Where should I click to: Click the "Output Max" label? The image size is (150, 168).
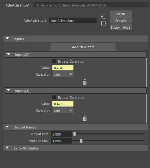(39, 141)
